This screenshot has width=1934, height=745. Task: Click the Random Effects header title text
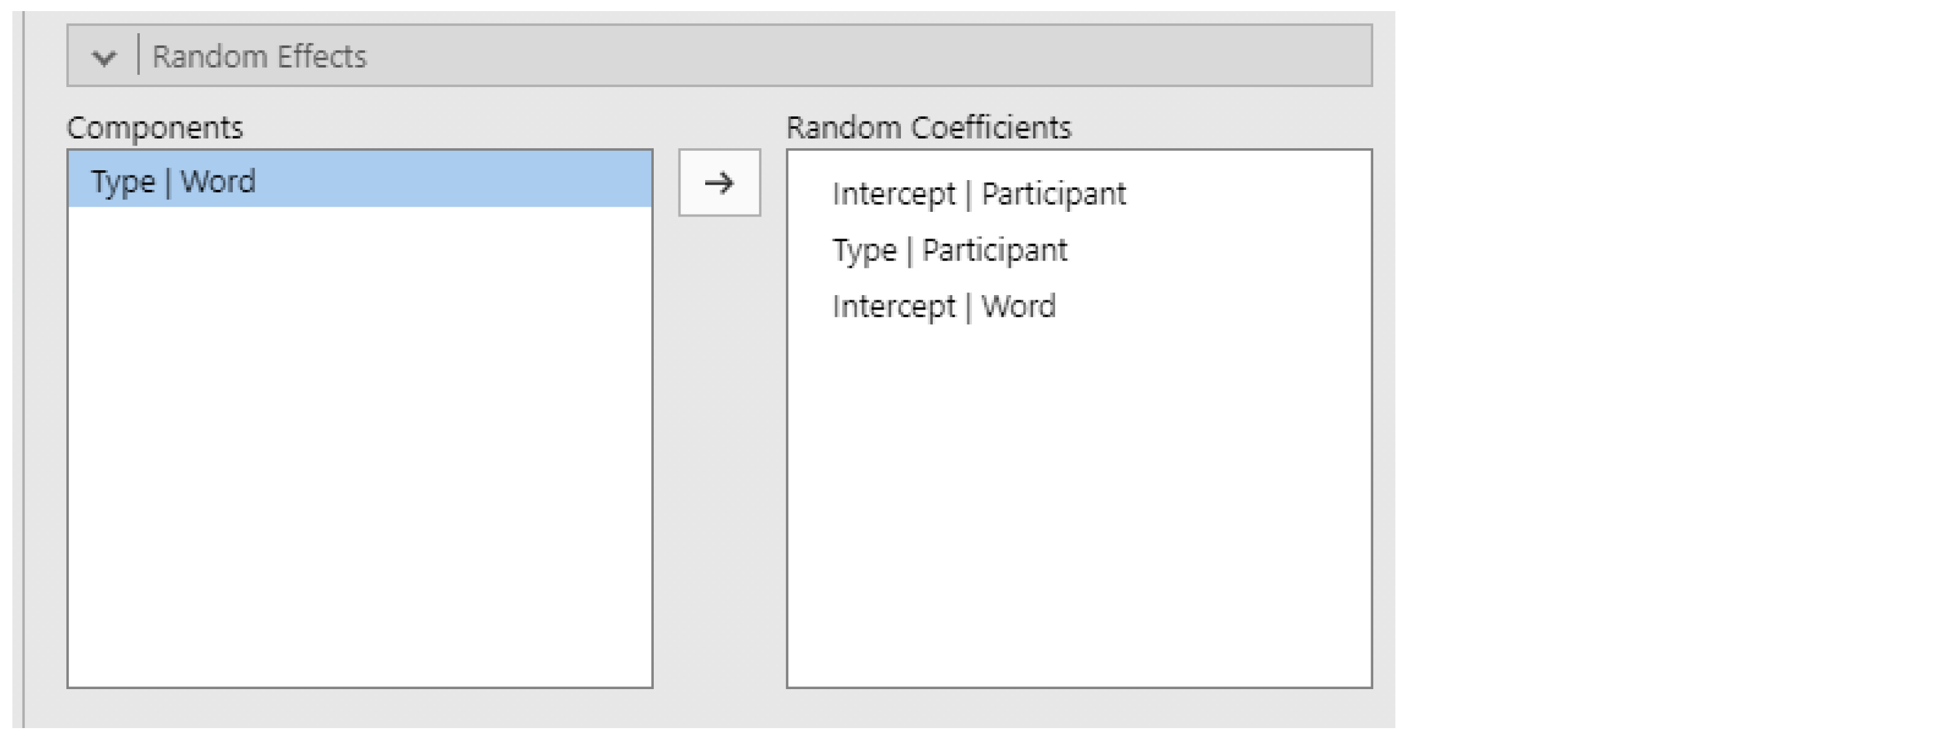259,57
